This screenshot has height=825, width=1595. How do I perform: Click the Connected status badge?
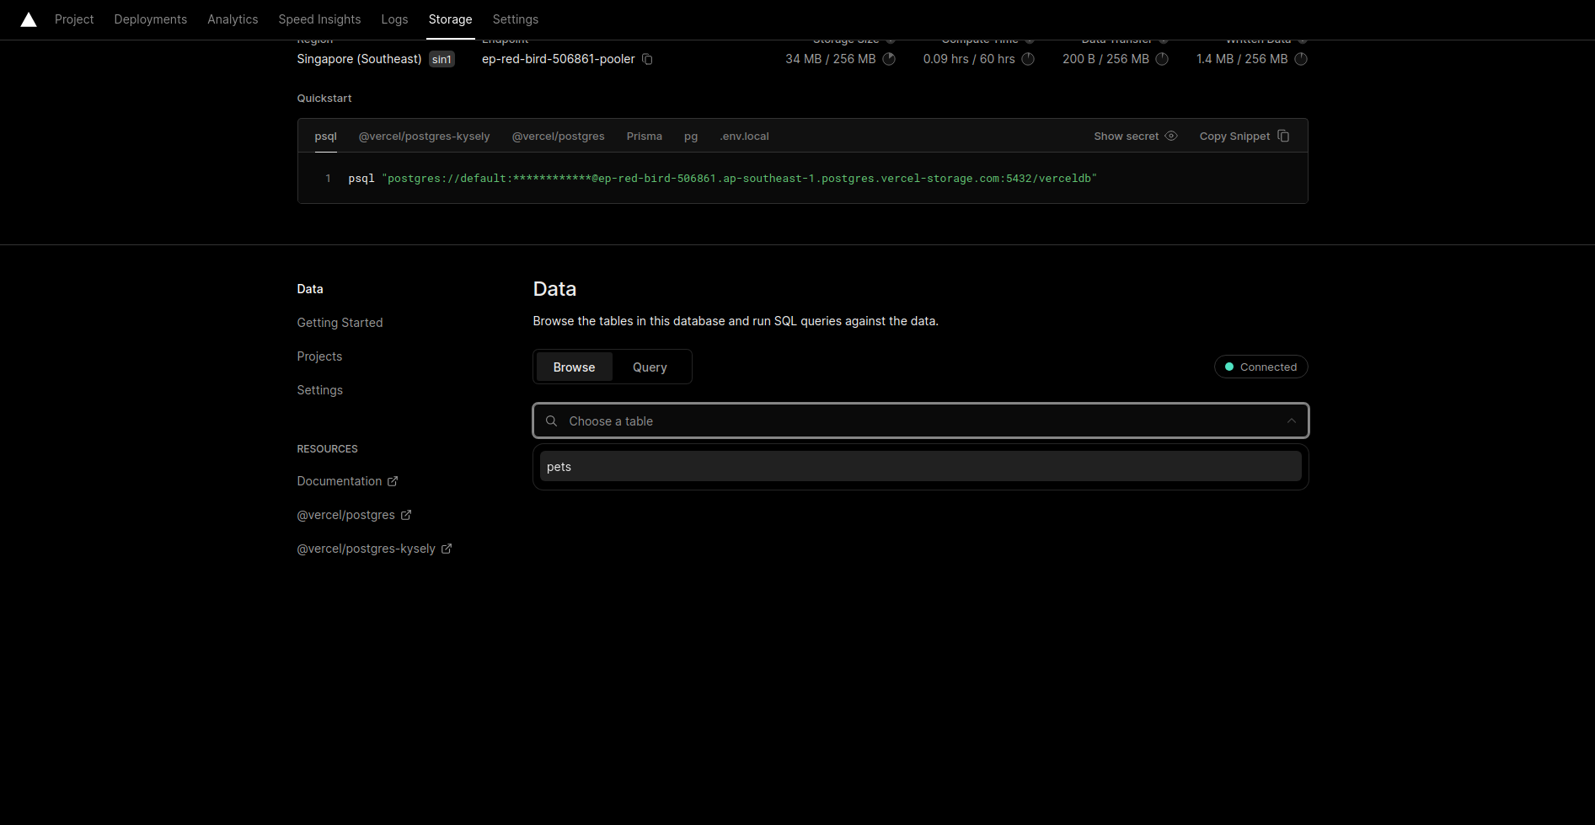coord(1260,367)
